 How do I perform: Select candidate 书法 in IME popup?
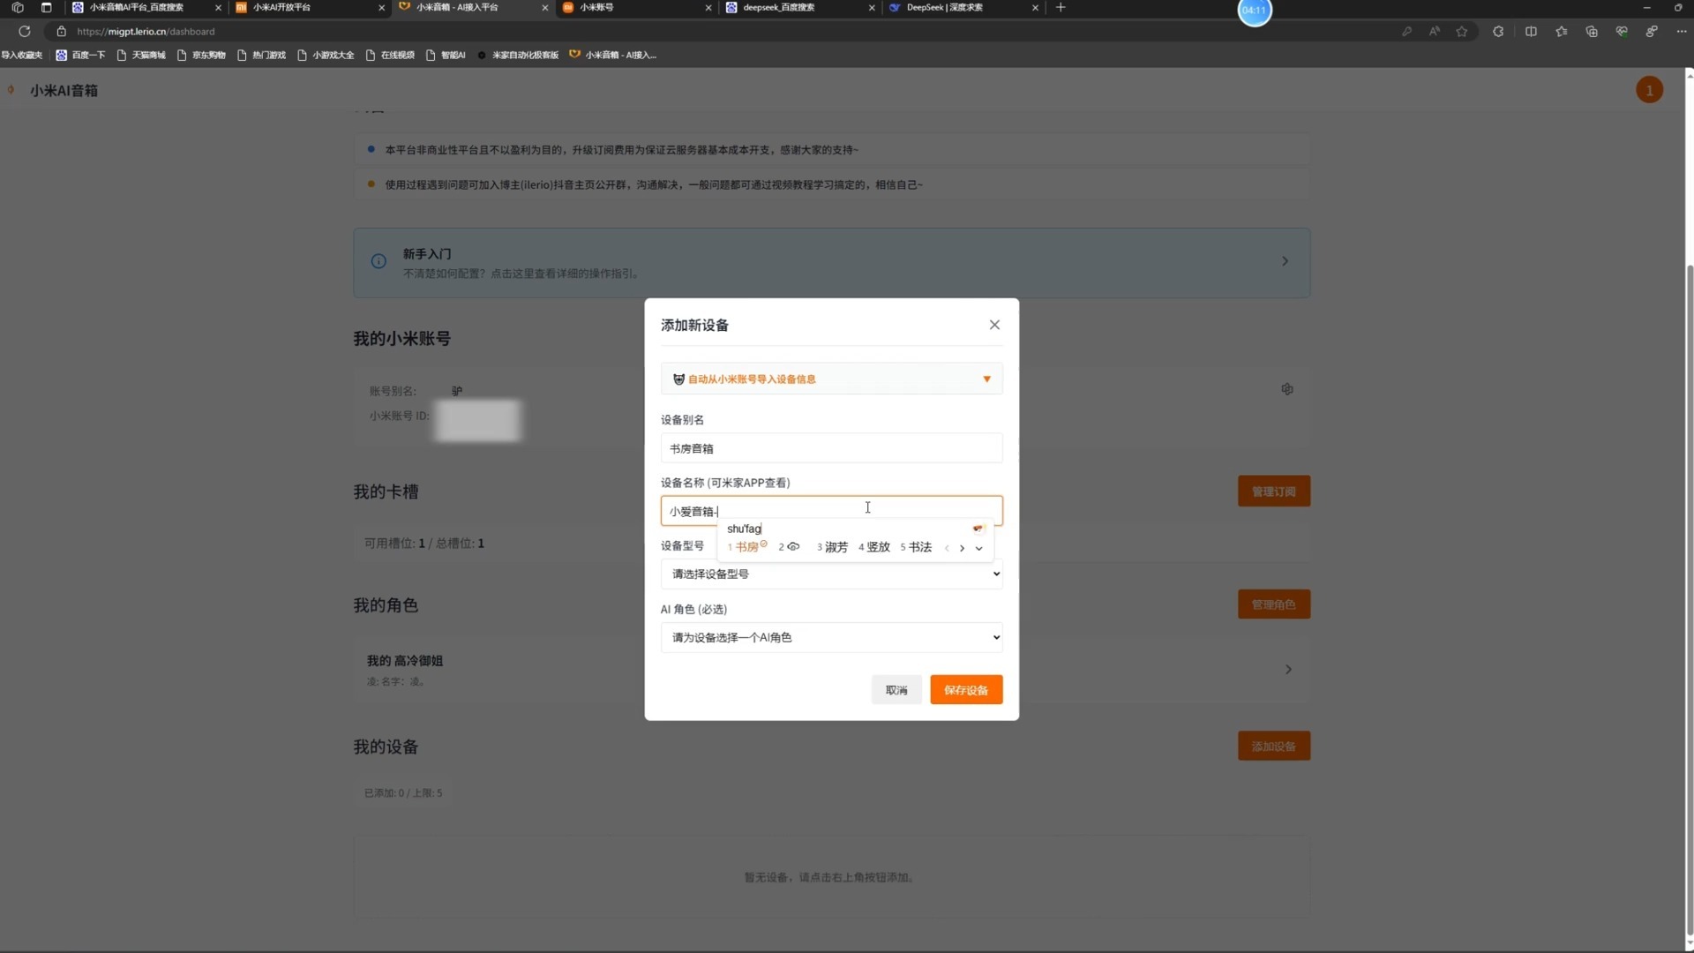(x=918, y=547)
